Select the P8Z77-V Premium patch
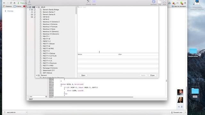This screenshot has width=205, height=115. tap(50, 63)
